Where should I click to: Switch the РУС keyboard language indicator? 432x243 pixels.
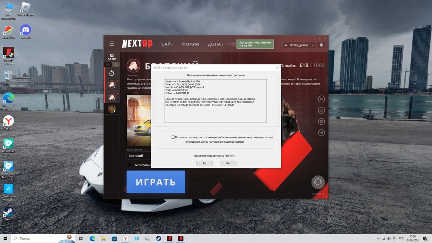[401, 239]
